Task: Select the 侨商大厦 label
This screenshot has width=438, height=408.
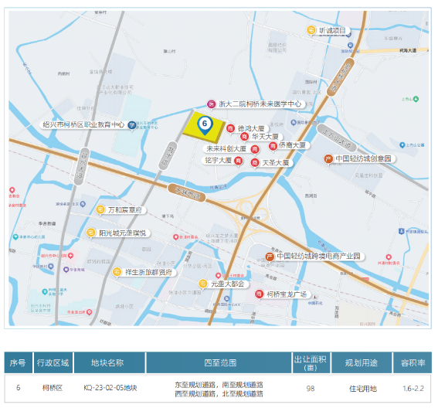Action: (x=292, y=145)
